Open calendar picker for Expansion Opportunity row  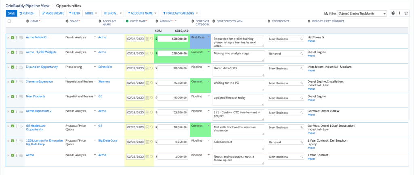[x=147, y=68]
